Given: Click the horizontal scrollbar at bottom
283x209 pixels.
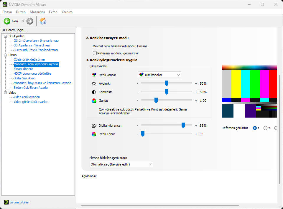Looking at the screenshot, I should pos(160,205).
